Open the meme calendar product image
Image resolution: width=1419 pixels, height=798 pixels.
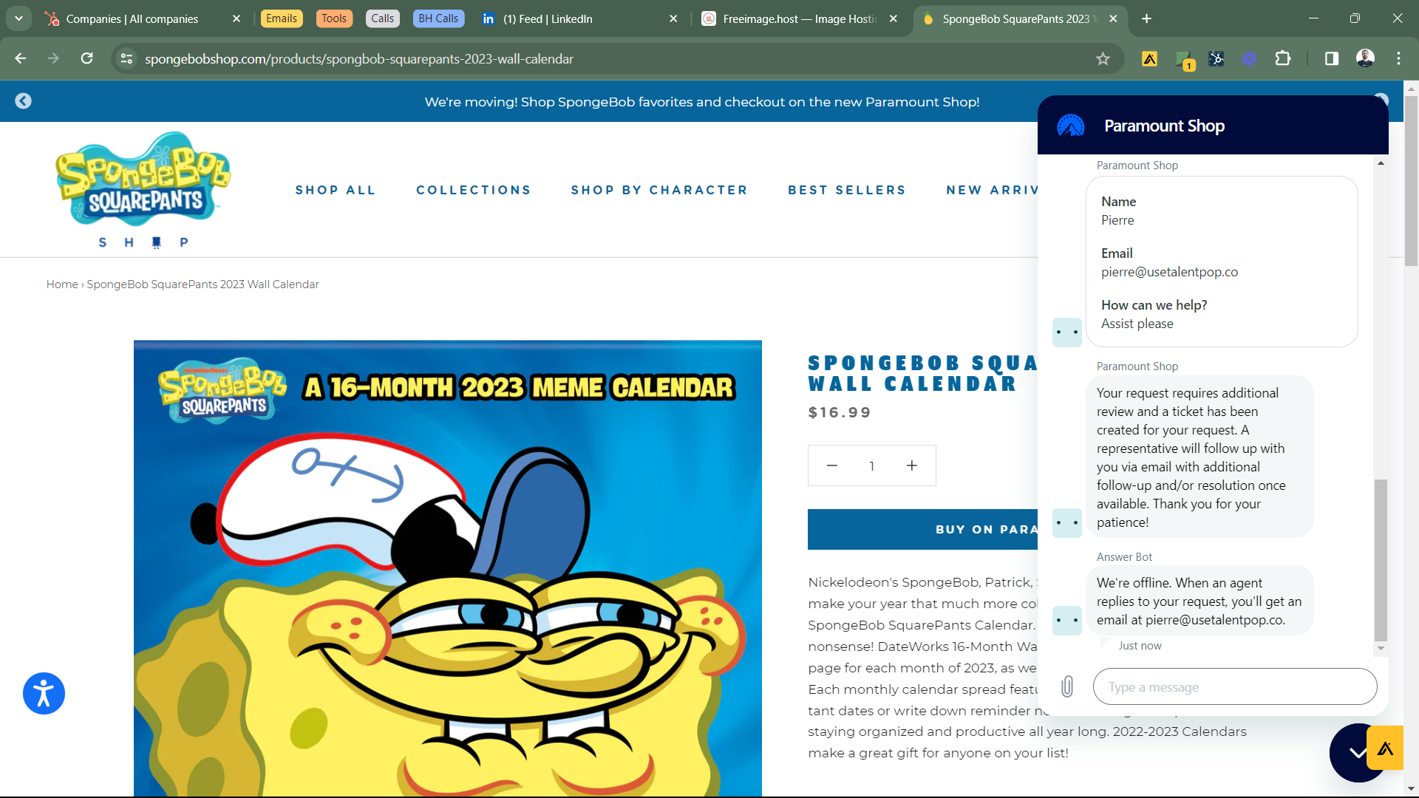(x=448, y=568)
